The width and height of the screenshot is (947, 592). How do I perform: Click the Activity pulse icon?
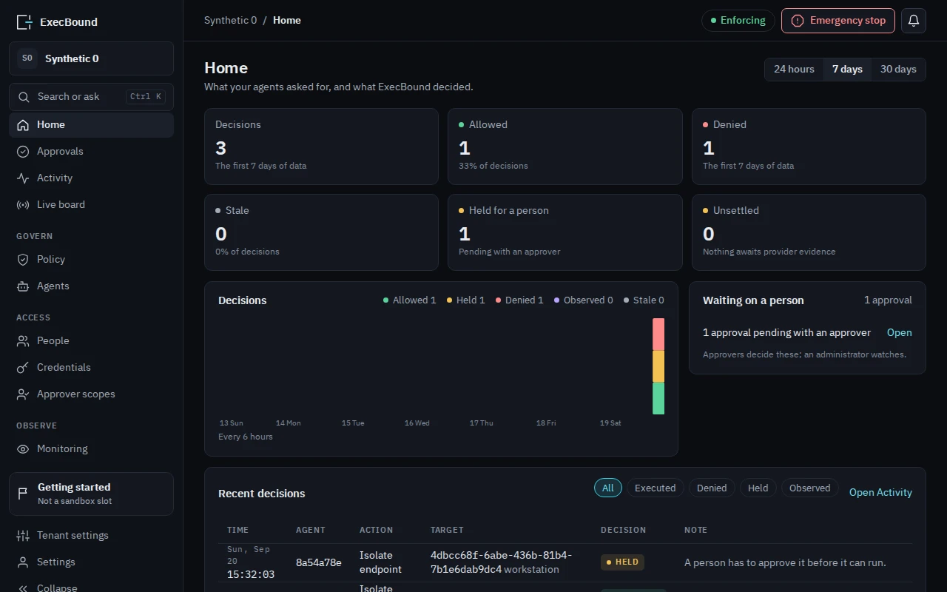(x=23, y=178)
